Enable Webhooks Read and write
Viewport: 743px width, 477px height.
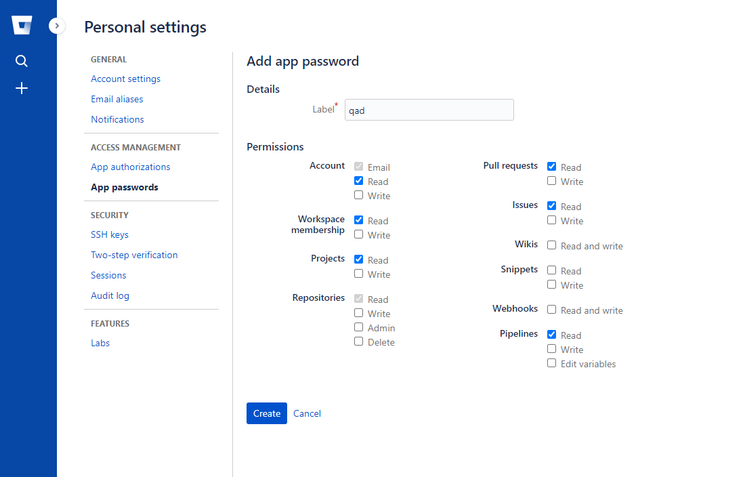(x=551, y=310)
